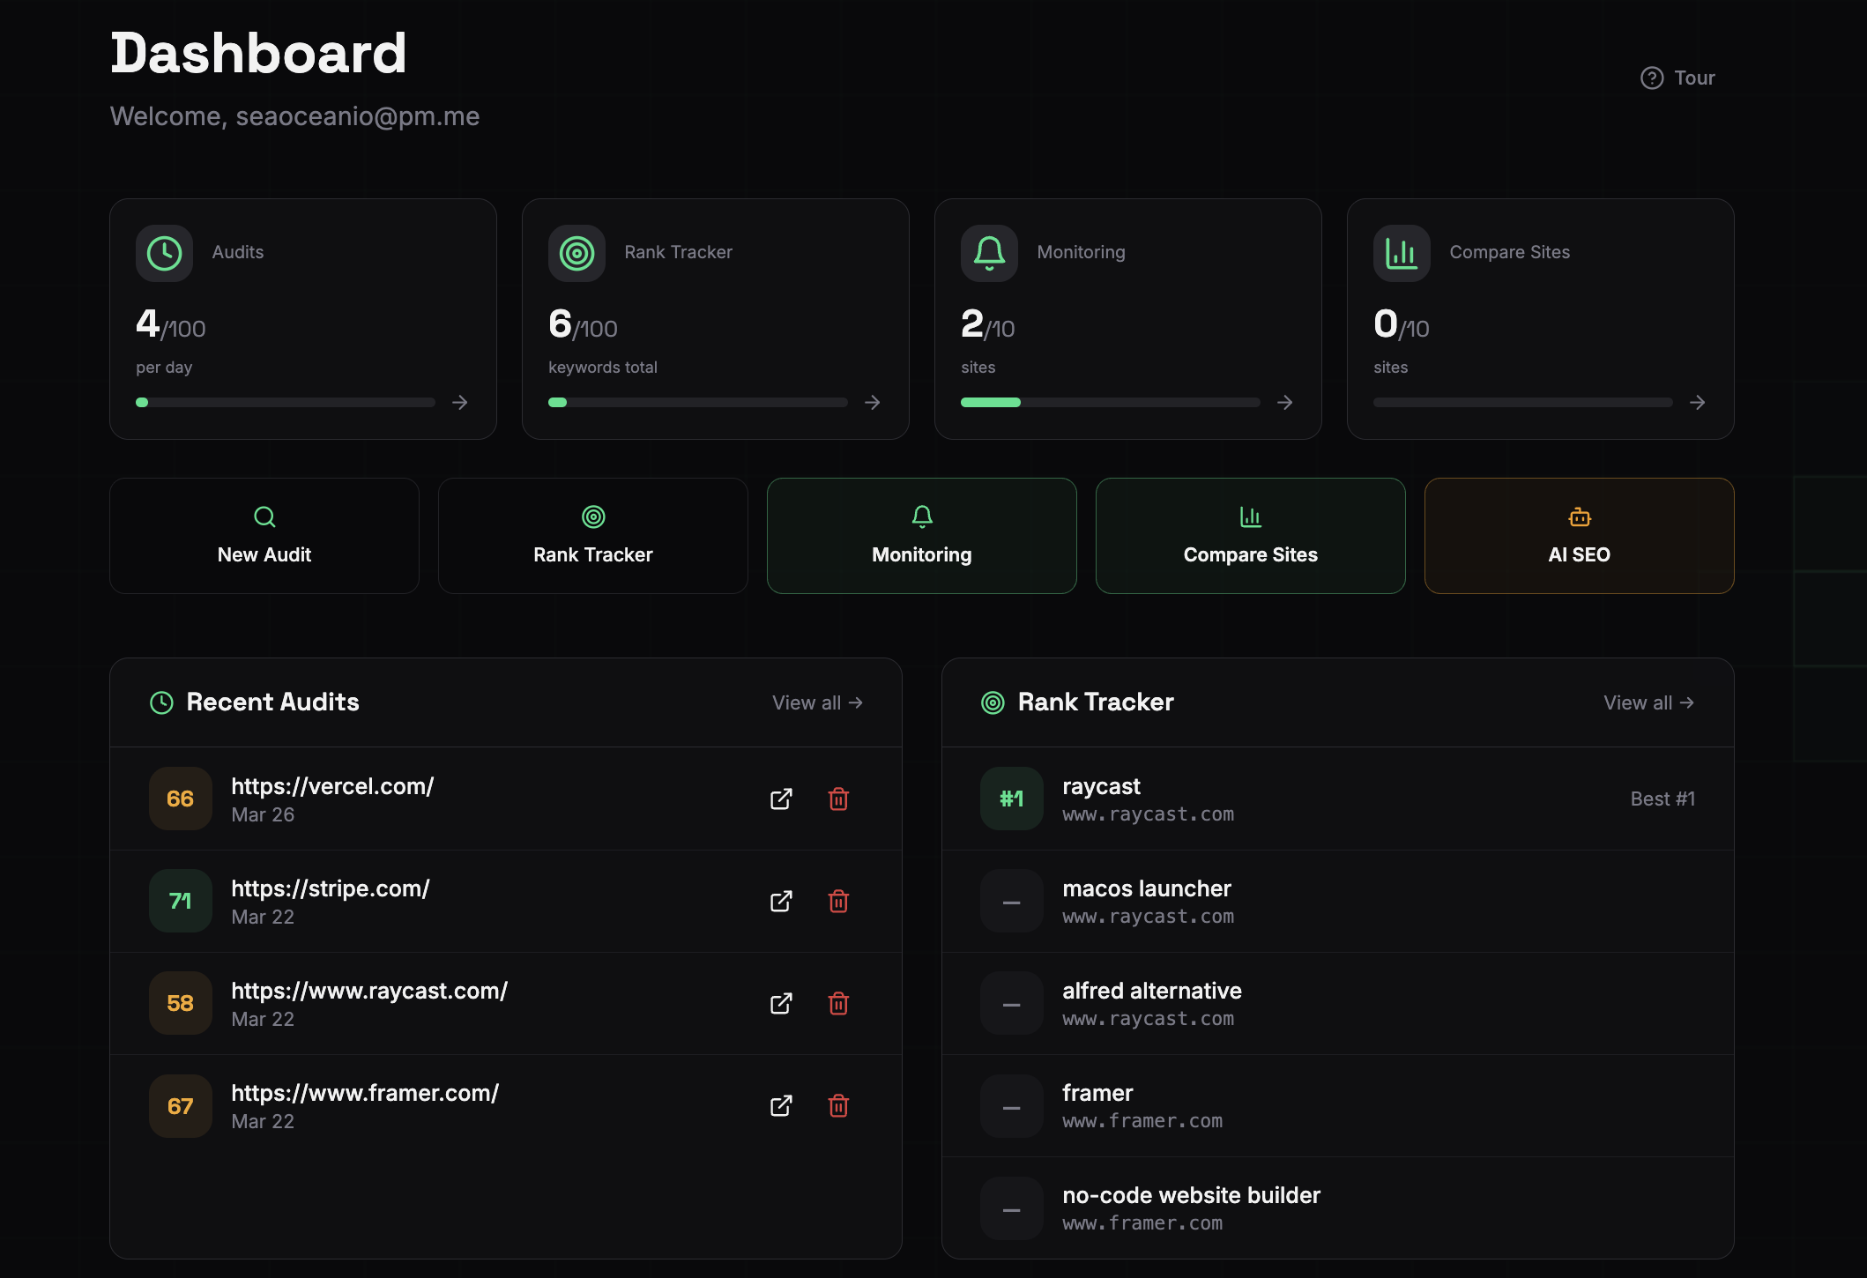Open external link for www.raycast.com audit
This screenshot has height=1278, width=1867.
coord(781,1003)
